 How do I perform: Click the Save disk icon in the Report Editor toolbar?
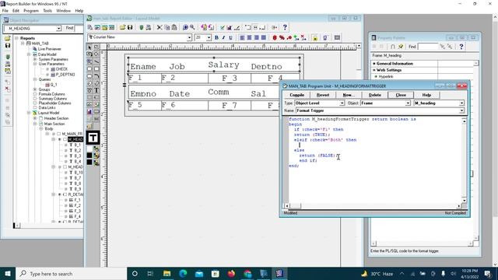coord(130,28)
